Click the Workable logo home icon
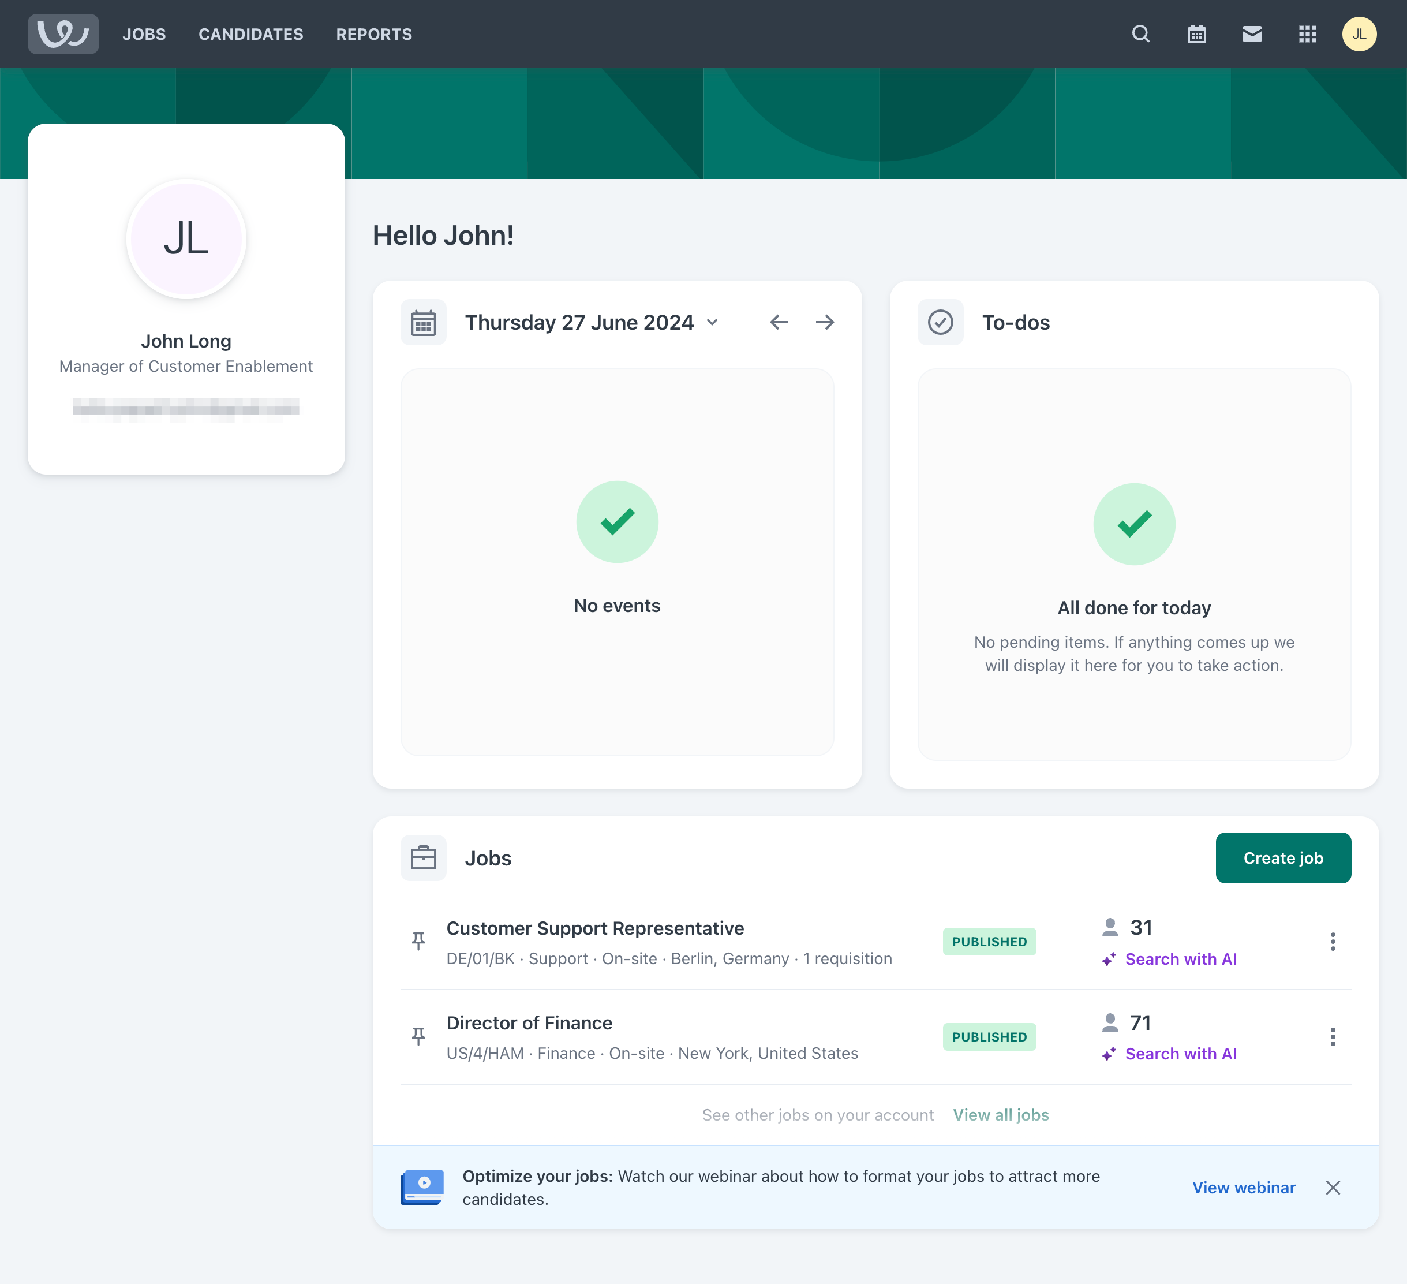Image resolution: width=1407 pixels, height=1284 pixels. coord(63,34)
